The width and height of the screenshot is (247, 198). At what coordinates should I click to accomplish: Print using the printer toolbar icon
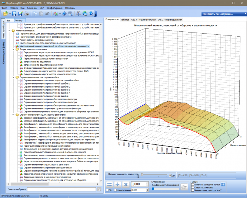27,14
